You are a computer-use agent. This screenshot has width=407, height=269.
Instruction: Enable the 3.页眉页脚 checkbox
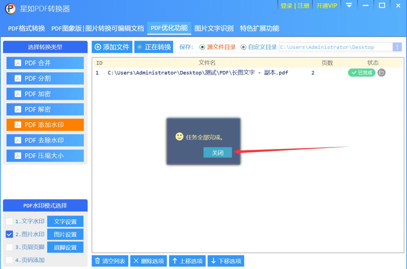tap(9, 247)
